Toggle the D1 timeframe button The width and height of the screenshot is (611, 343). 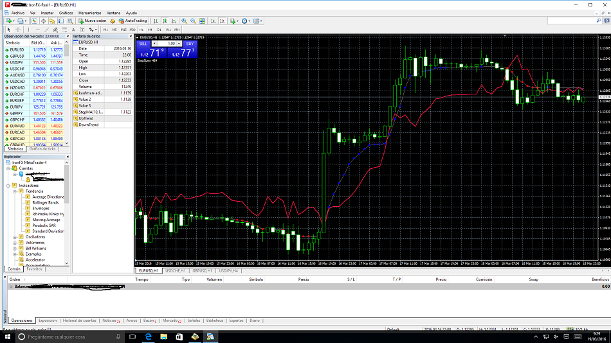[x=159, y=30]
